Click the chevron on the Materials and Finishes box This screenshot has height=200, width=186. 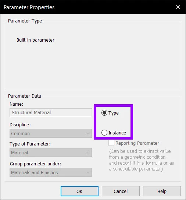pyautogui.click(x=88, y=173)
